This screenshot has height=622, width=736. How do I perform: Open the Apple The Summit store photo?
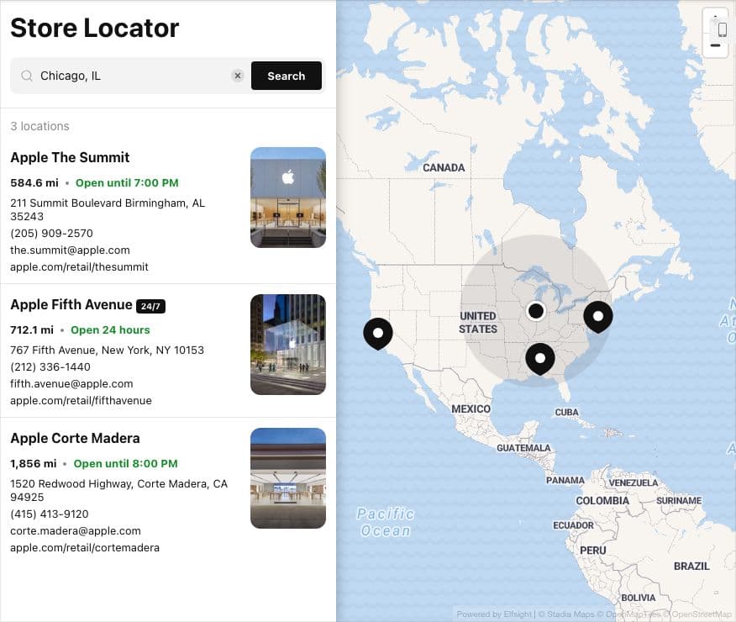pyautogui.click(x=288, y=198)
